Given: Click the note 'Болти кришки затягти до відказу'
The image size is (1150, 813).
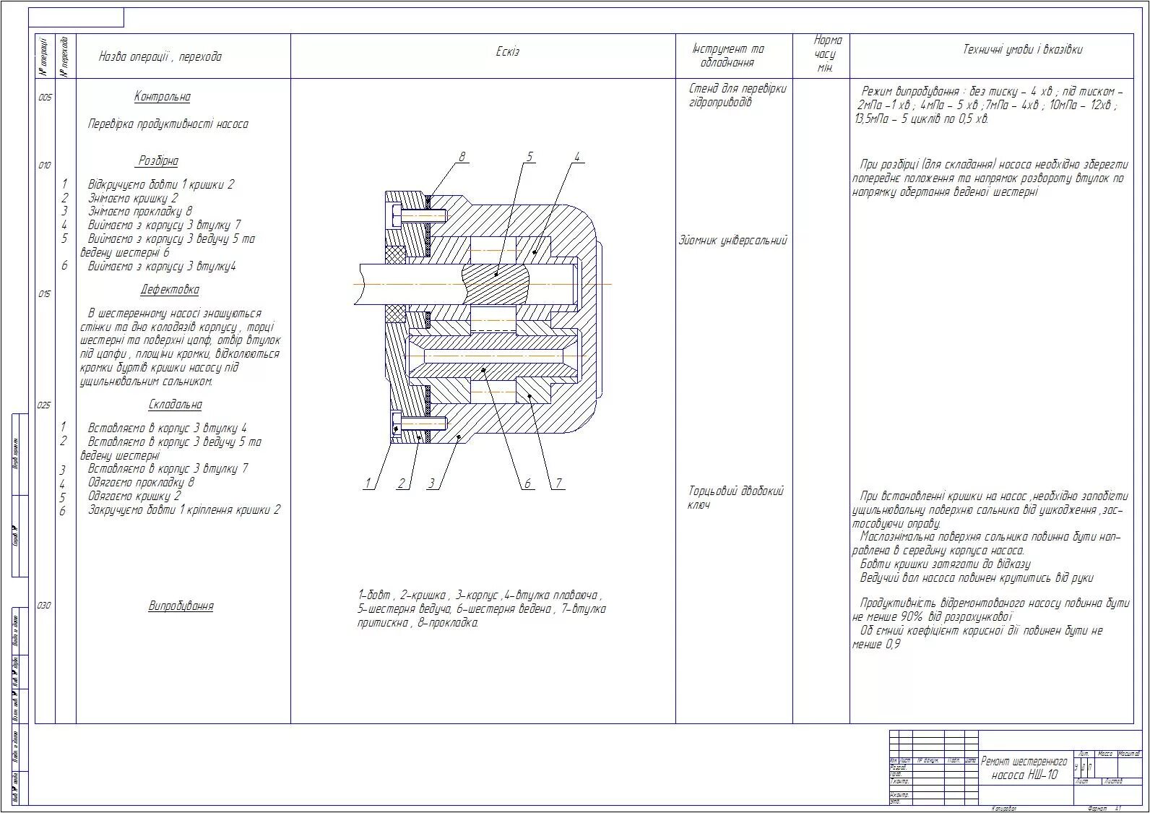Looking at the screenshot, I should pos(945,564).
